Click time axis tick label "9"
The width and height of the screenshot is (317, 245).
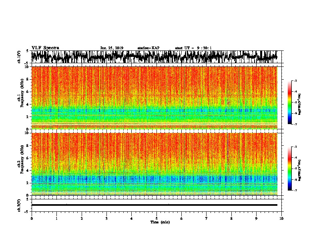(x=256, y=219)
